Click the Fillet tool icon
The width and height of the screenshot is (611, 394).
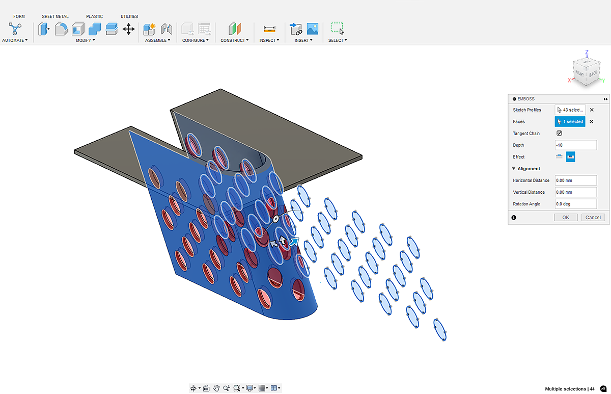(x=61, y=29)
